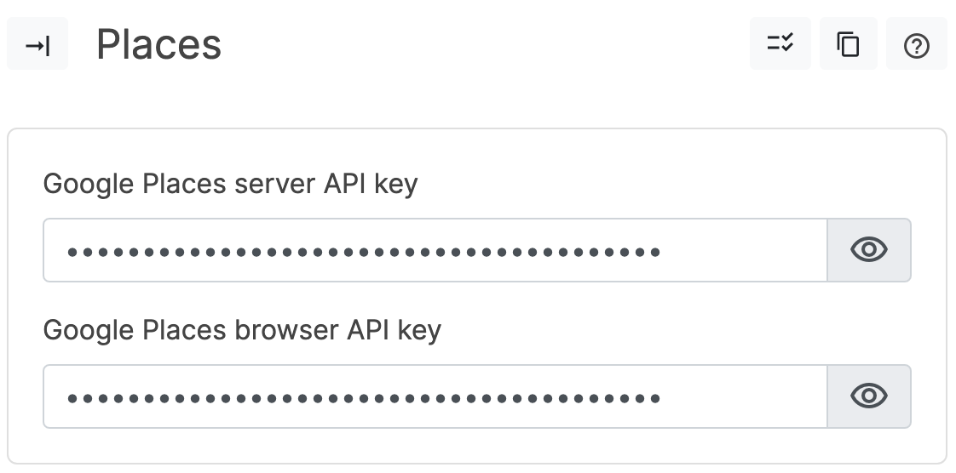Toggle the eye icon in browser key row
956x473 pixels.
tap(868, 396)
